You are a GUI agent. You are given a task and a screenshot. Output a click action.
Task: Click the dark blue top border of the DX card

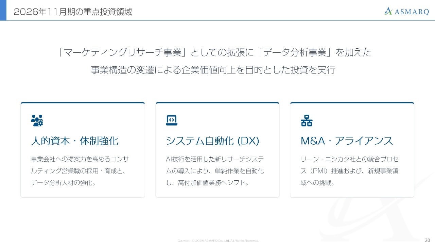coord(217,103)
